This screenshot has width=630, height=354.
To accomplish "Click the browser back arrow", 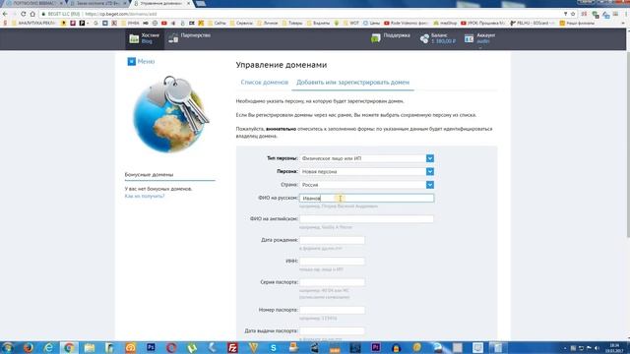I will 5,14.
